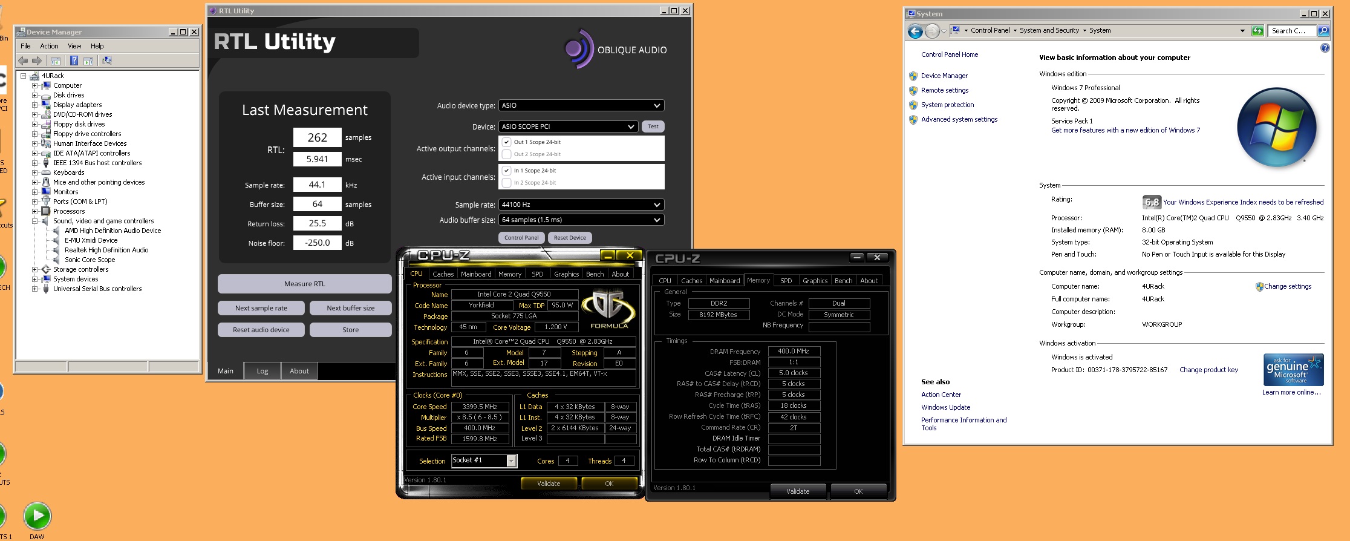This screenshot has height=541, width=1350.
Task: Click Reset audio device button
Action: (261, 330)
